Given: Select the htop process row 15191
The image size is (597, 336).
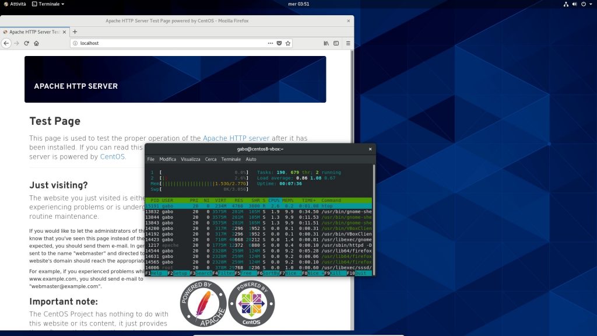Looking at the screenshot, I should 258,206.
